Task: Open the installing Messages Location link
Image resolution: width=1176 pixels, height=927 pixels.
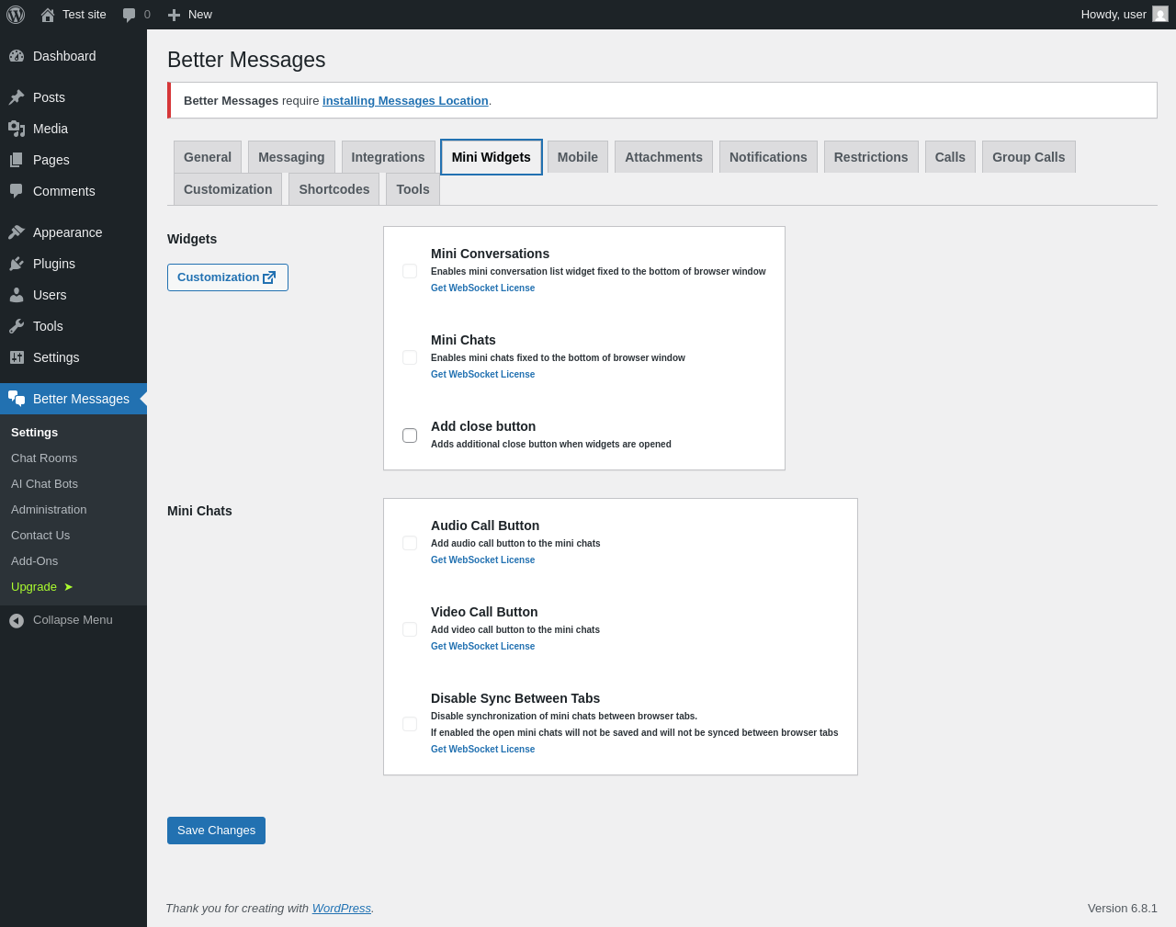Action: pos(405,101)
